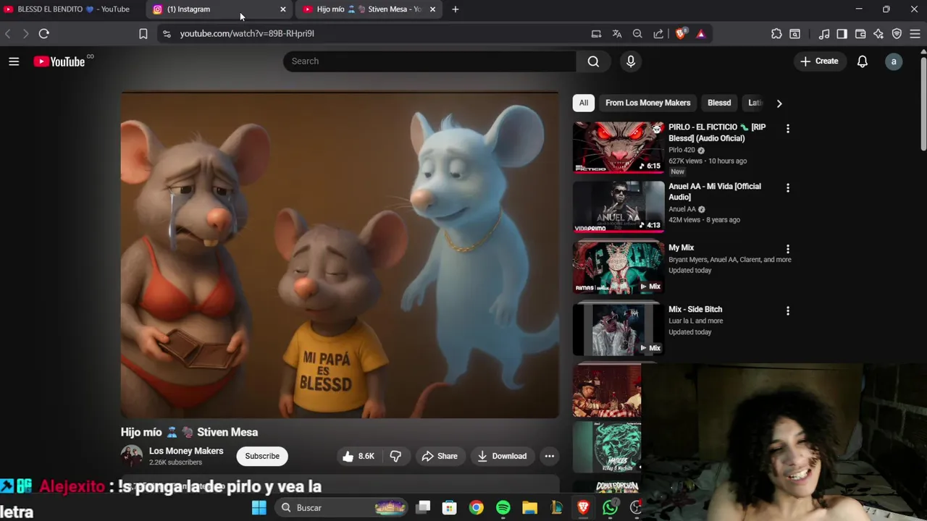Image resolution: width=927 pixels, height=521 pixels.
Task: Click the Create button
Action: coord(819,62)
